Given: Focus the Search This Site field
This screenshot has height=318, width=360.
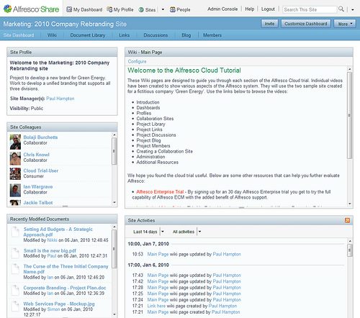Looking at the screenshot, I should [310, 9].
